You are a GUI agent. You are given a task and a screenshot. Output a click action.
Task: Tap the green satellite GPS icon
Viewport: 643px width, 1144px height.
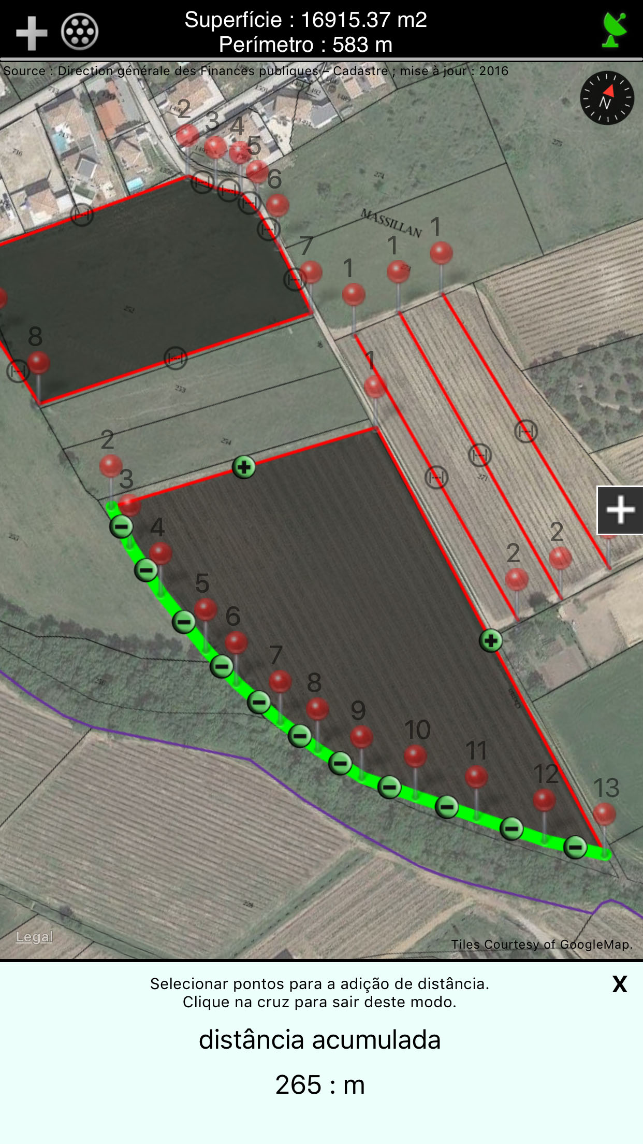click(615, 30)
